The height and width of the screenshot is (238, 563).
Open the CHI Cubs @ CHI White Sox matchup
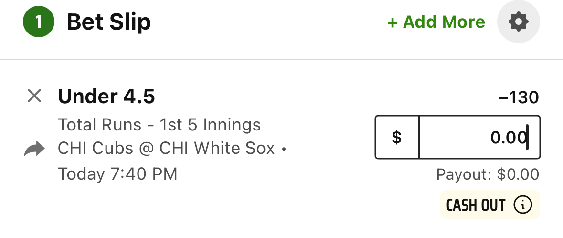[x=166, y=149]
